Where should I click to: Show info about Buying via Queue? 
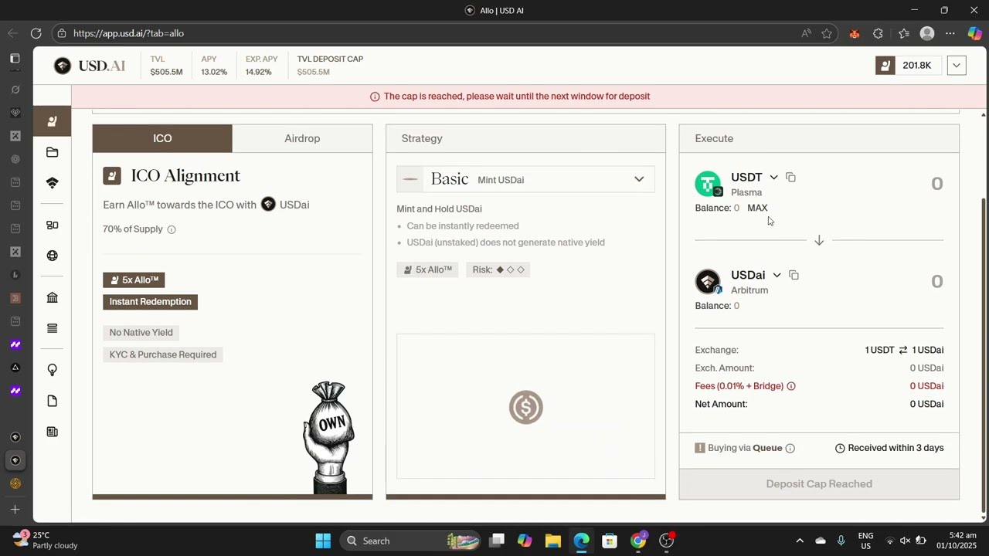(790, 448)
